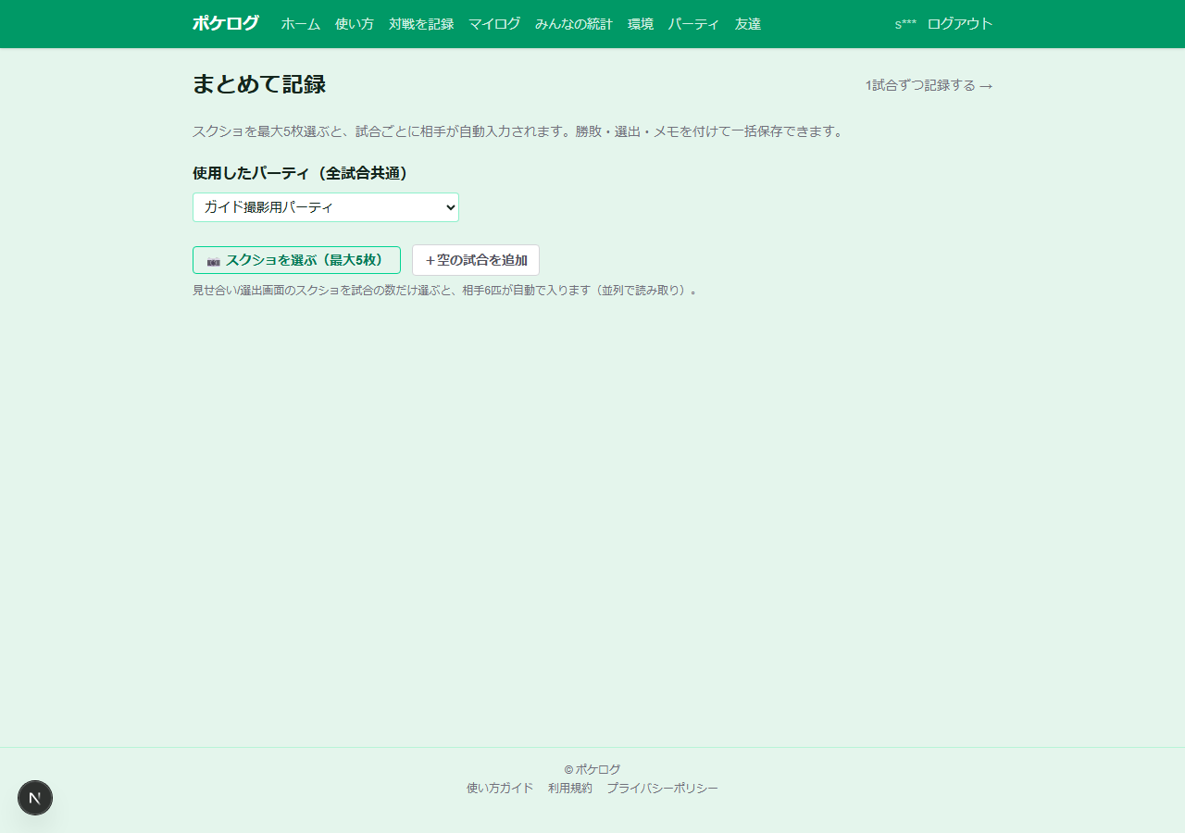
Task: Open みんなの統計 page
Action: pos(574,24)
